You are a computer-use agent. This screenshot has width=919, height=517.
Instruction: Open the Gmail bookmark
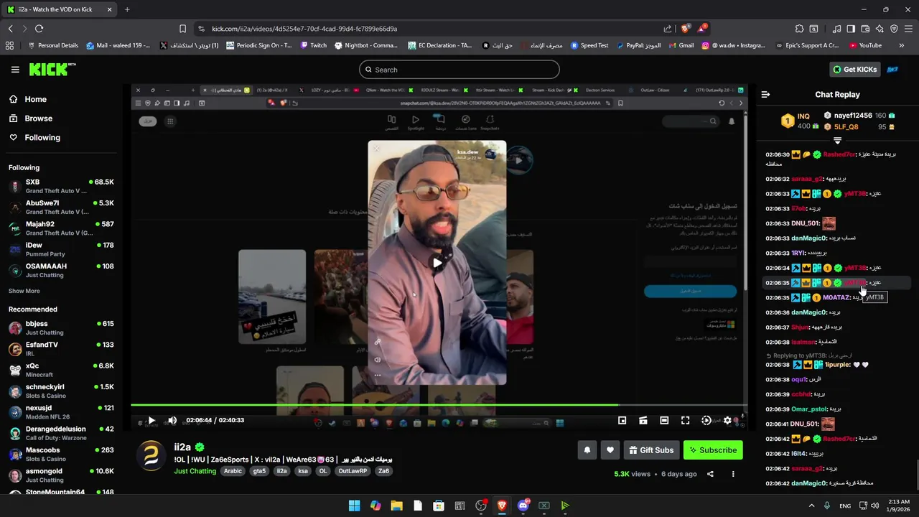tap(680, 45)
